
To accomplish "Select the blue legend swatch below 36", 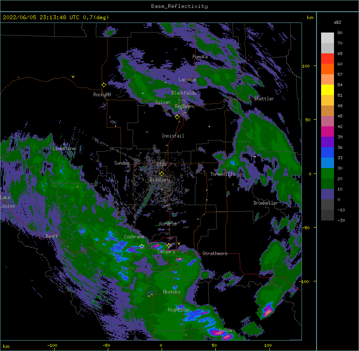I will (327, 152).
